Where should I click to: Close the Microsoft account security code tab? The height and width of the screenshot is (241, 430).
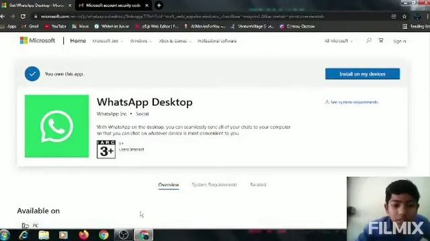[146, 5]
